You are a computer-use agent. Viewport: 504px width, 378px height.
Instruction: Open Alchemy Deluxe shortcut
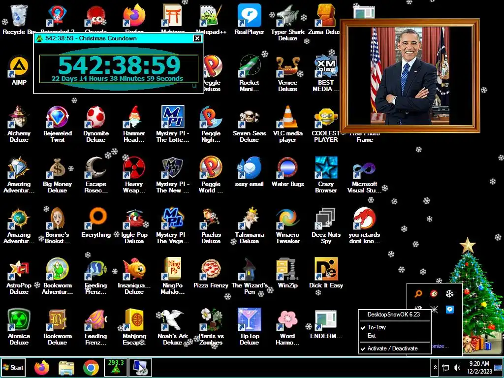pyautogui.click(x=19, y=124)
